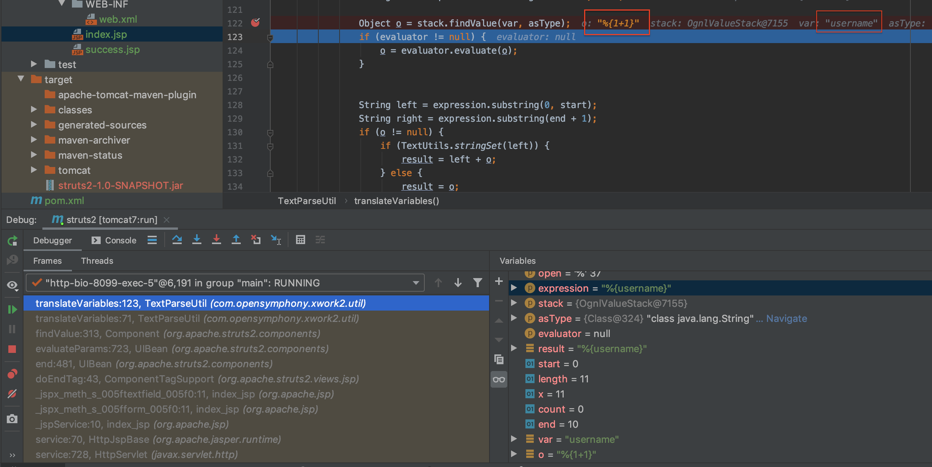The image size is (932, 467).
Task: Toggle breakpoint on line 122
Action: (x=256, y=23)
